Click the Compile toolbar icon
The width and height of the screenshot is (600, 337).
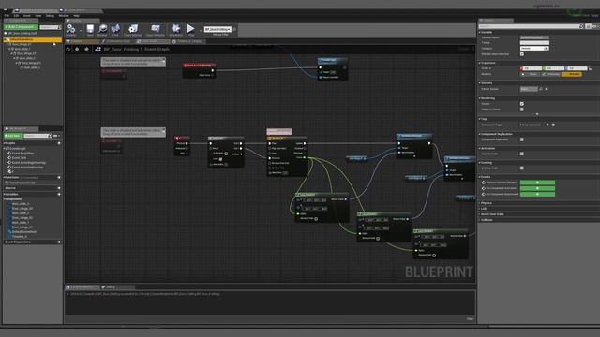tap(71, 29)
